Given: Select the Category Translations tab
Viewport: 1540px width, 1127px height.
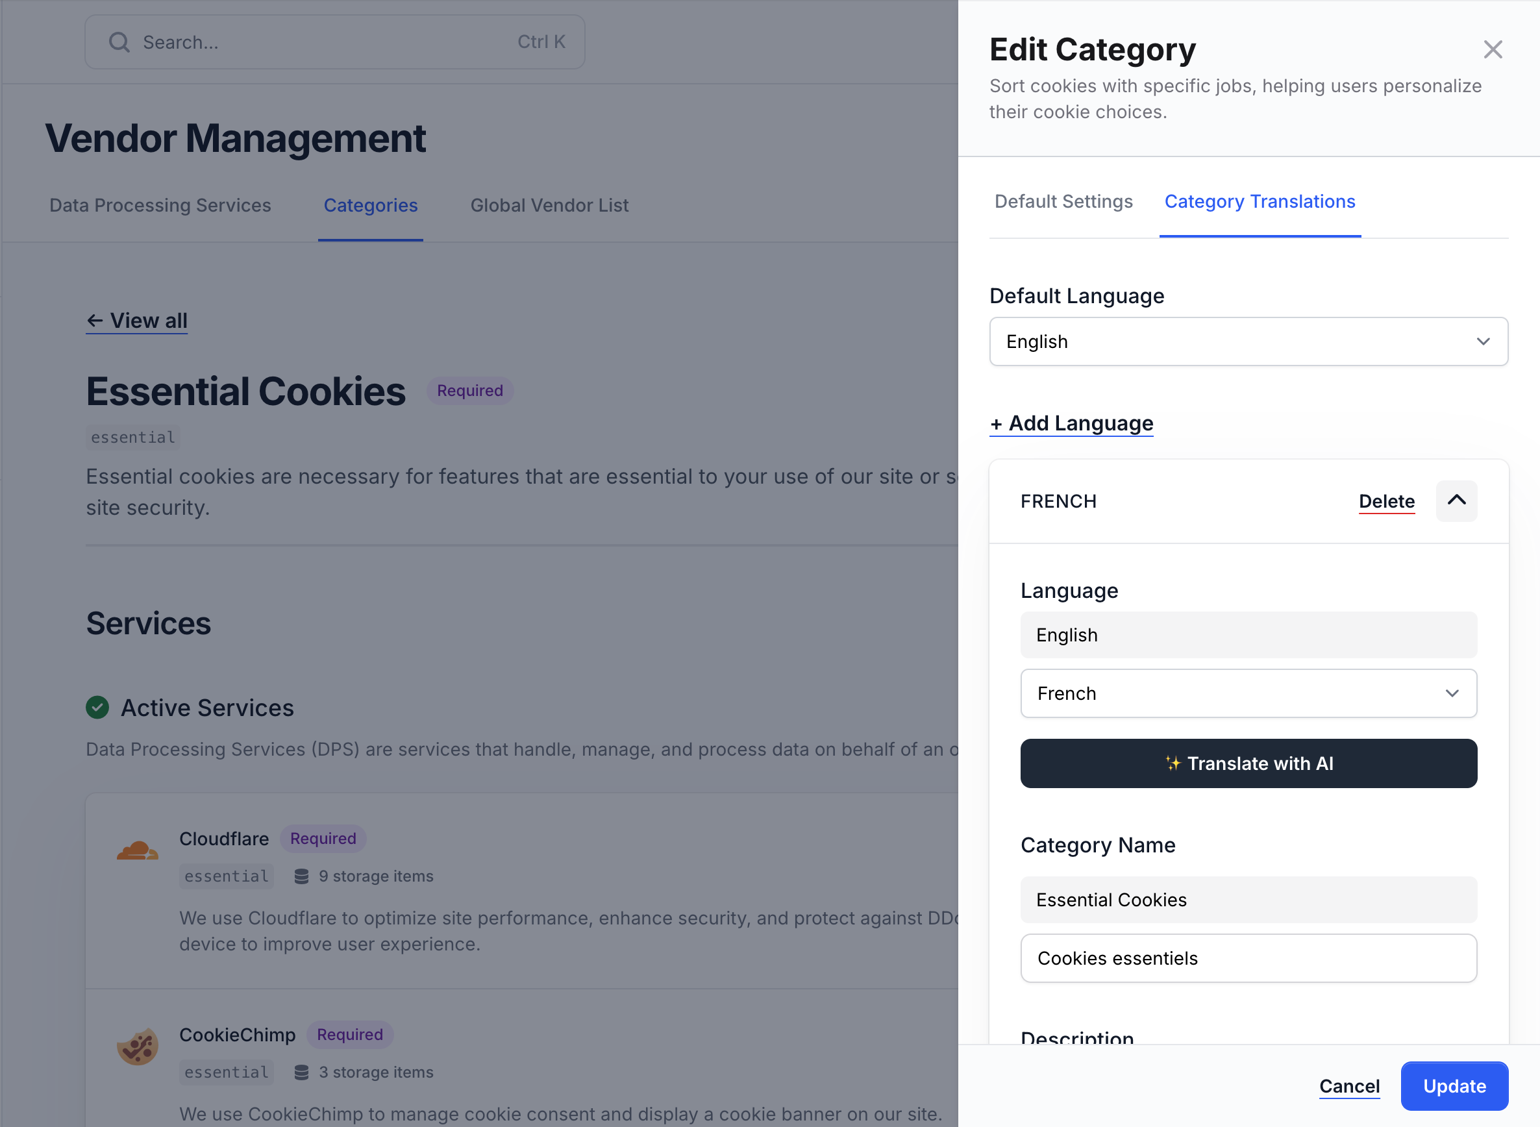Looking at the screenshot, I should pyautogui.click(x=1259, y=201).
